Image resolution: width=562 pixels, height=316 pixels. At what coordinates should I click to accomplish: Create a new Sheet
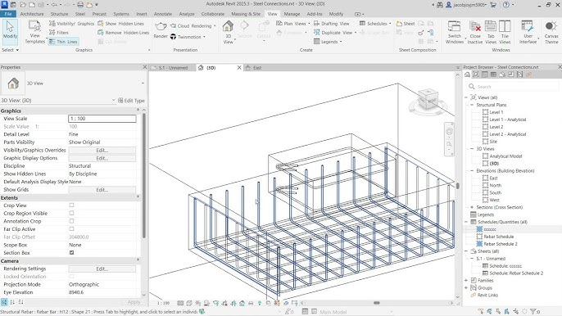(406, 23)
